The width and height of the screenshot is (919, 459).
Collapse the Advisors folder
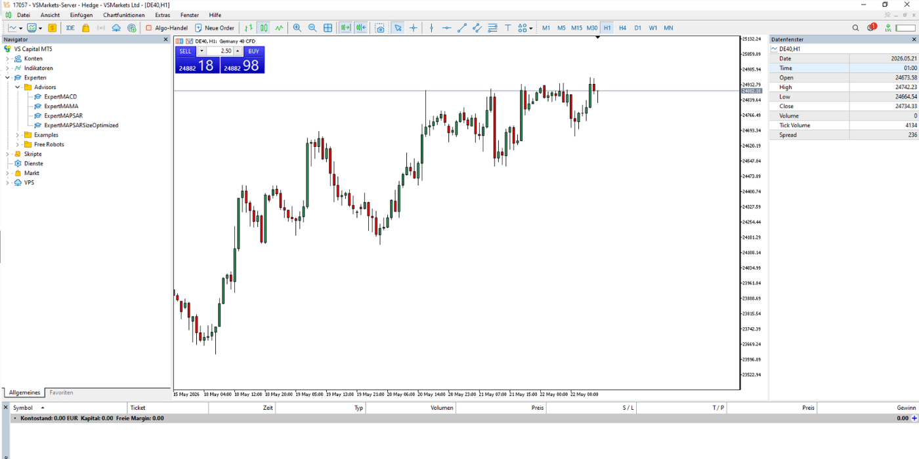point(18,87)
